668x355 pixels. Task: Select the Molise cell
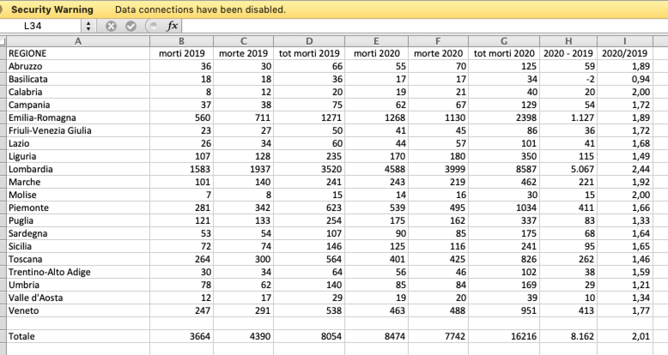click(78, 195)
